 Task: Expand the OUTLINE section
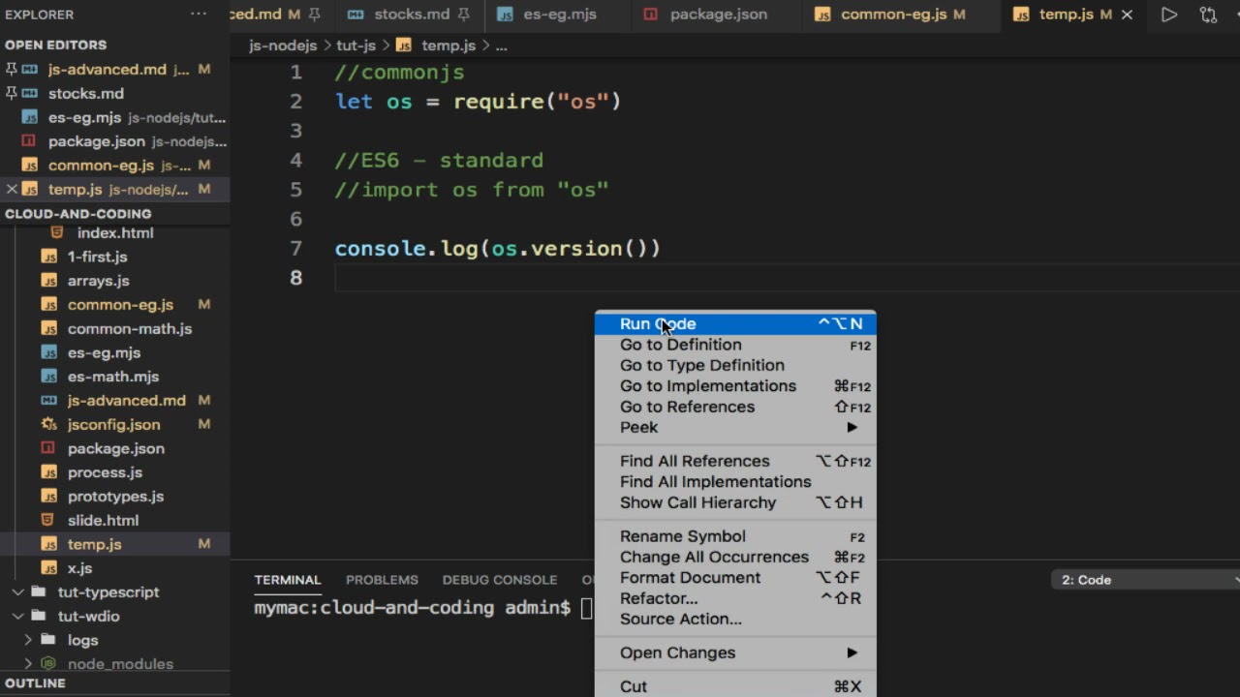[36, 683]
